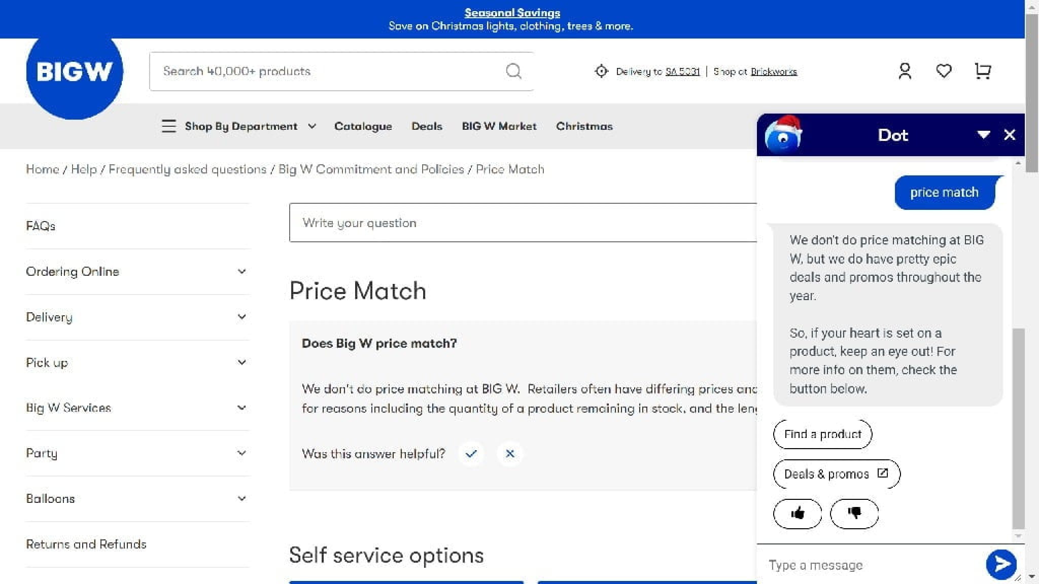Viewport: 1039px width, 584px height.
Task: Click the Type a message field
Action: point(837,564)
